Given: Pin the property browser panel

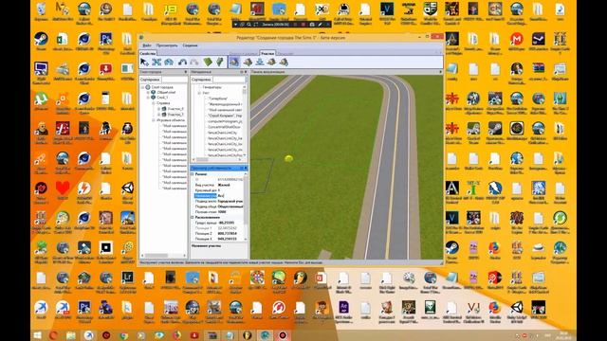Looking at the screenshot, I should coord(241,169).
